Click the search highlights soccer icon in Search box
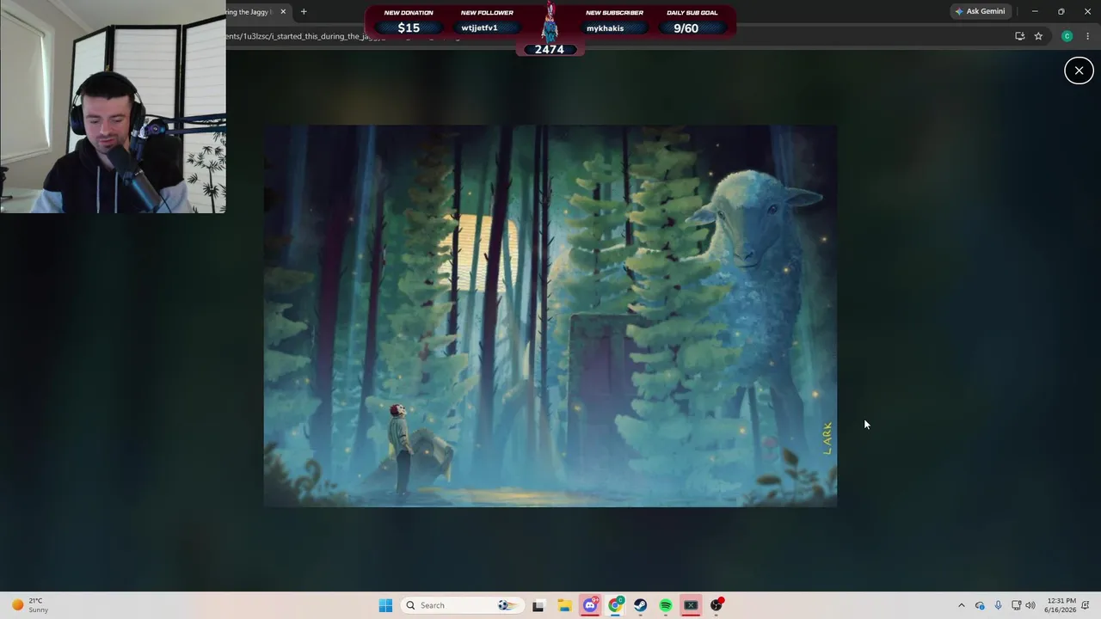This screenshot has width=1101, height=619. point(507,605)
